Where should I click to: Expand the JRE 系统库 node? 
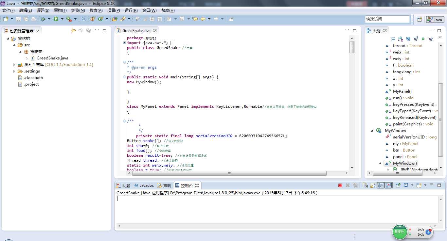click(x=14, y=65)
